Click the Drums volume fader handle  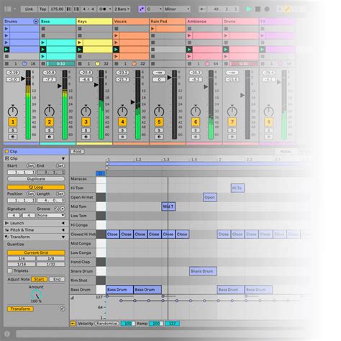tap(23, 78)
